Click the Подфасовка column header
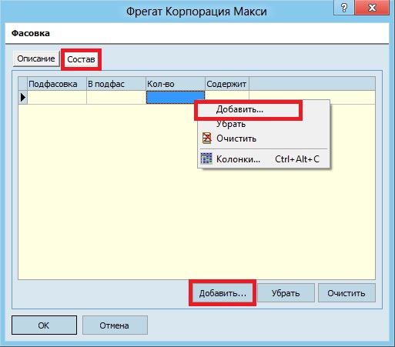The width and height of the screenshot is (395, 347). (57, 84)
